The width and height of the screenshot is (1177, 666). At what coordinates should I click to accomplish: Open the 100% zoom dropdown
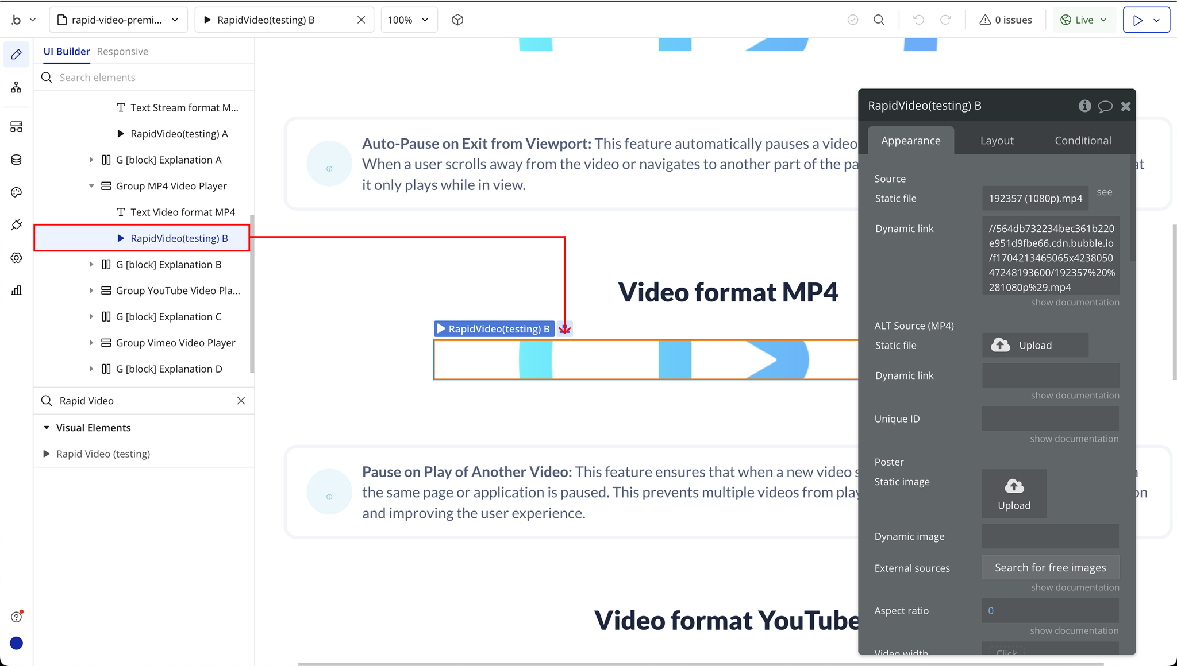click(409, 20)
